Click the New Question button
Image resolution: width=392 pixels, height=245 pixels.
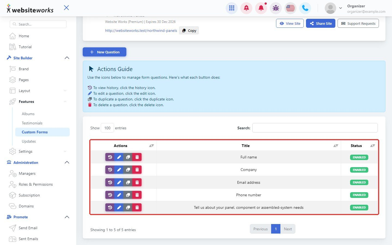point(105,52)
